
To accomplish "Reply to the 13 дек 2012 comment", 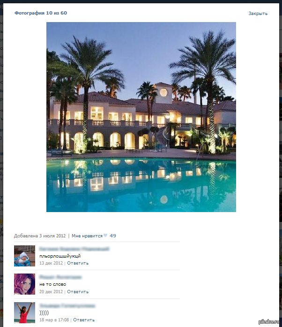I will [x=78, y=263].
